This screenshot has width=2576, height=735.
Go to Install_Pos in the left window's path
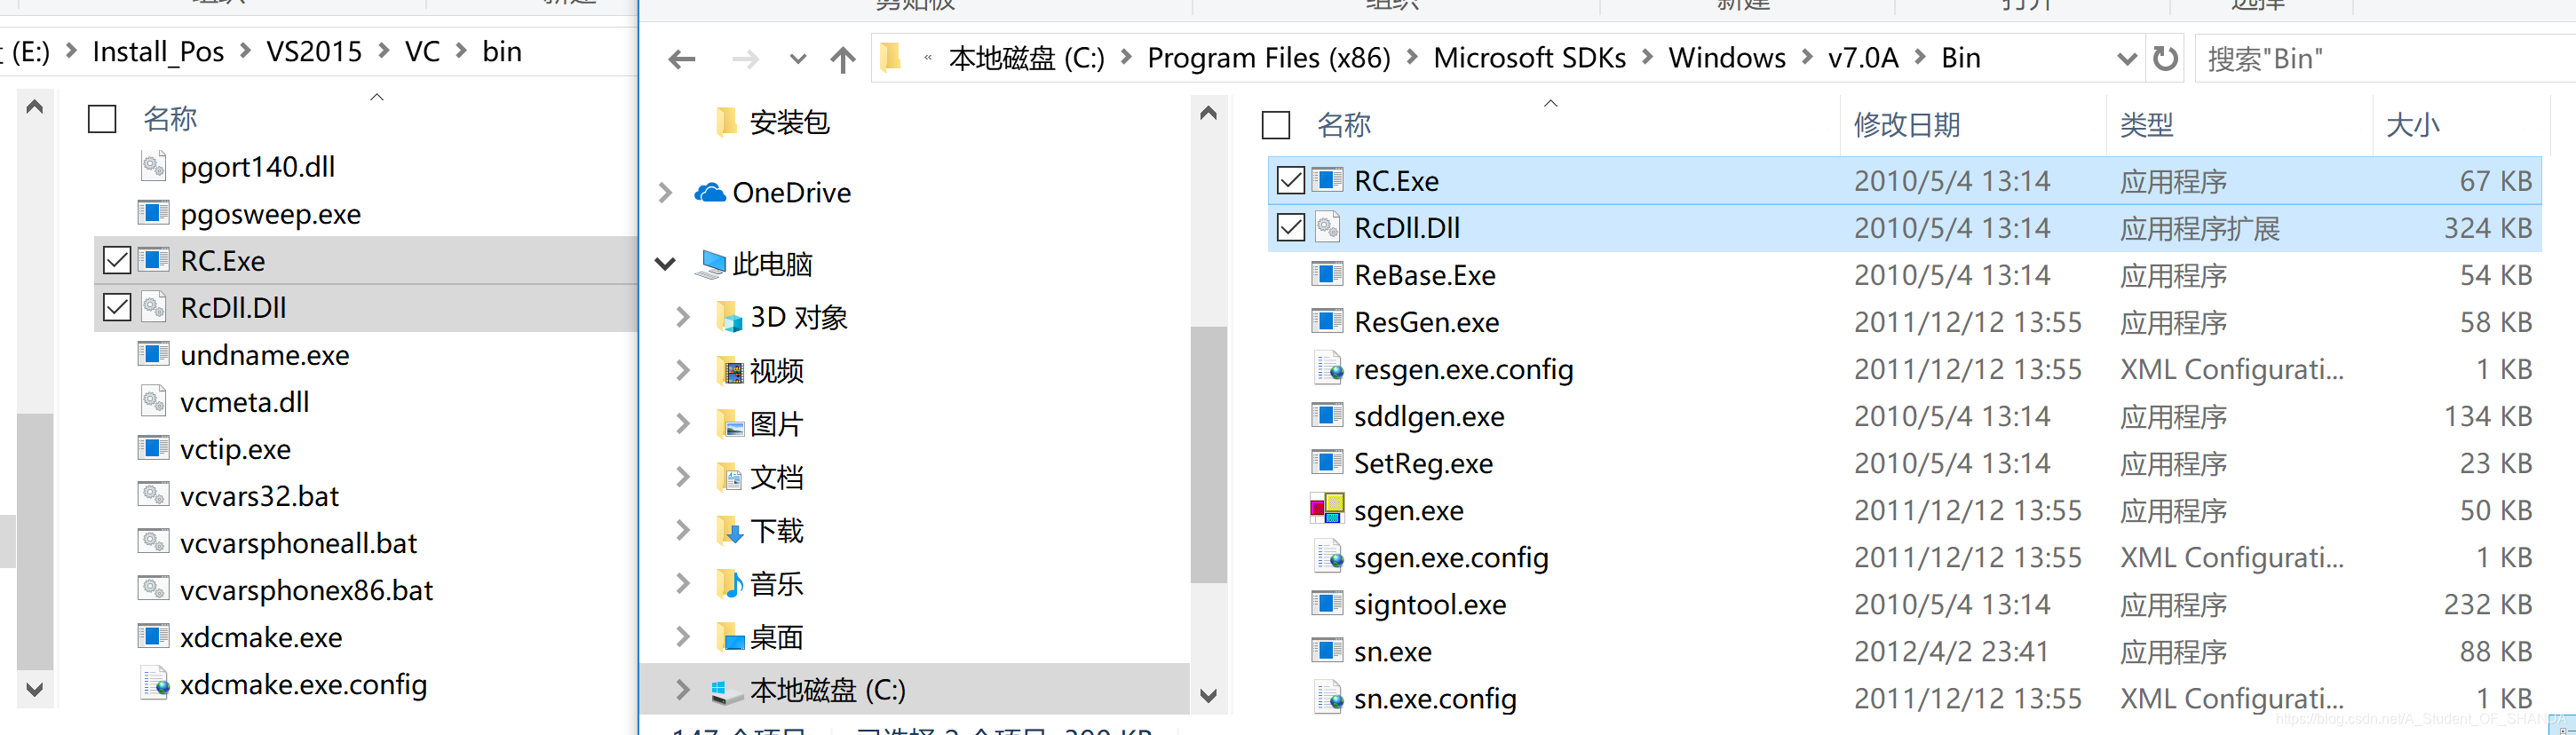point(158,52)
